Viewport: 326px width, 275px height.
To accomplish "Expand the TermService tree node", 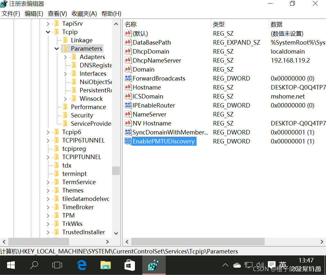I will coord(48,182).
